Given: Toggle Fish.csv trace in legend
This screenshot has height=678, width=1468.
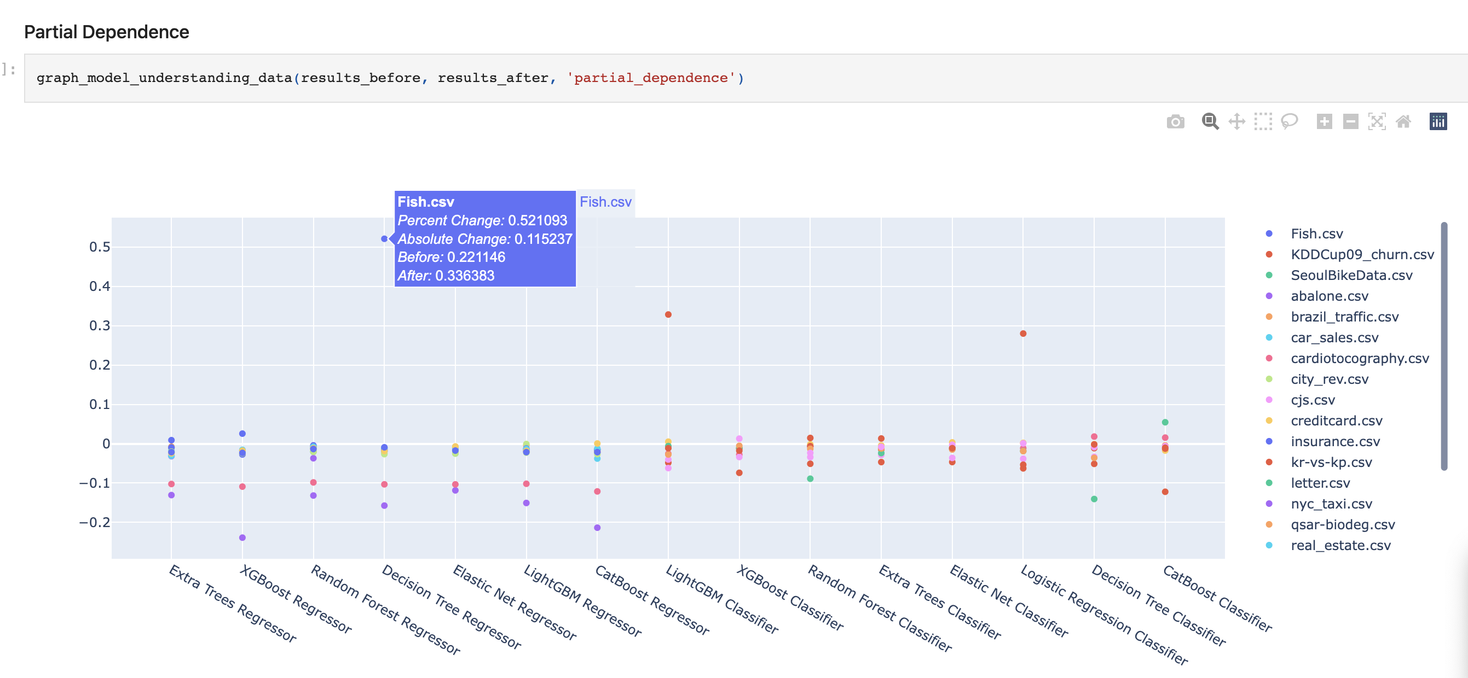Looking at the screenshot, I should (x=1316, y=234).
